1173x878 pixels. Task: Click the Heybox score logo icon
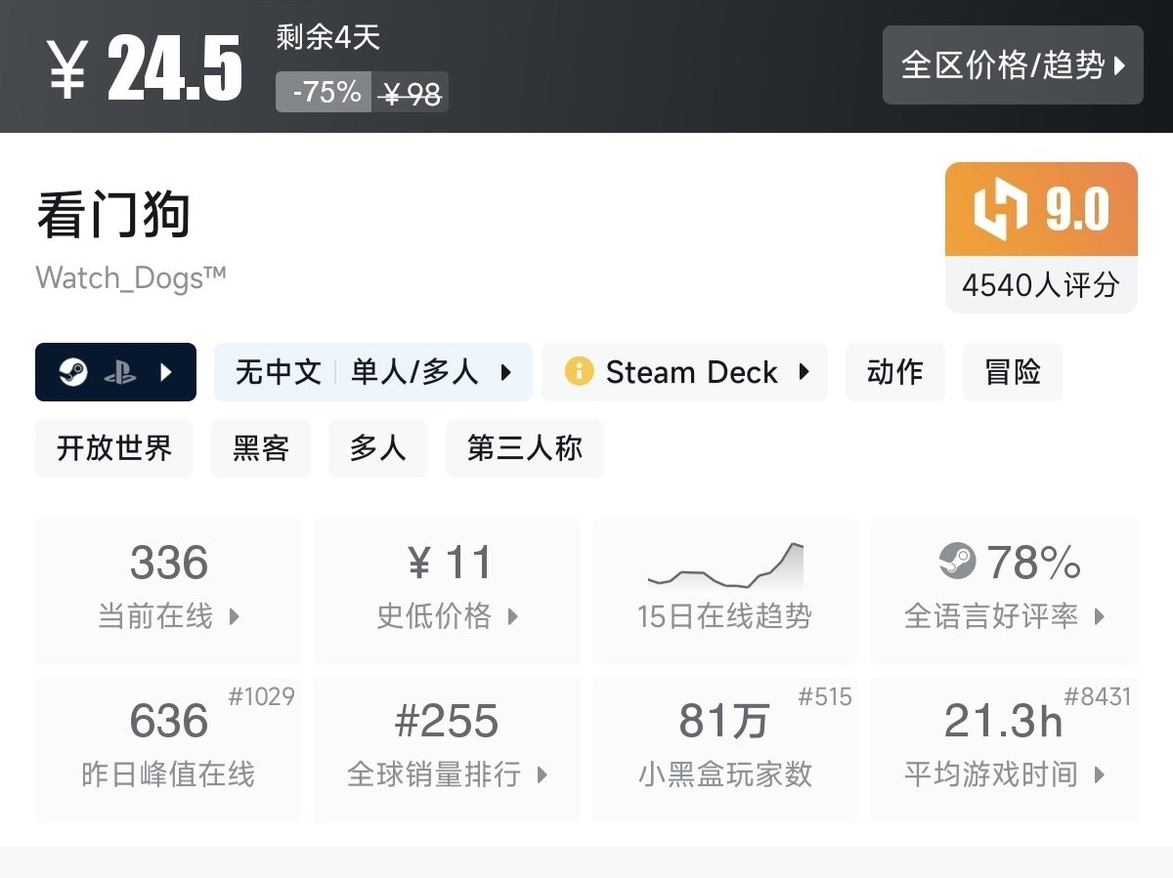(1001, 210)
